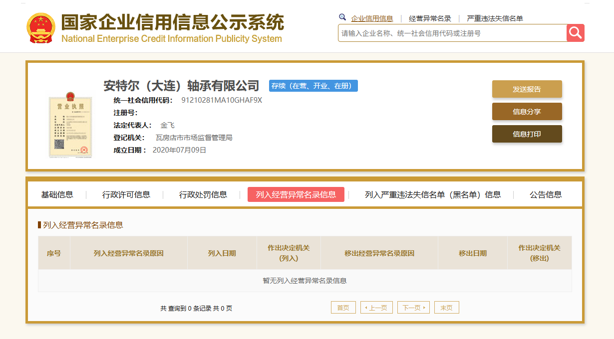Click the National Enterprise Credit Information Publicity System subtitle
This screenshot has width=614, height=339.
[x=172, y=39]
